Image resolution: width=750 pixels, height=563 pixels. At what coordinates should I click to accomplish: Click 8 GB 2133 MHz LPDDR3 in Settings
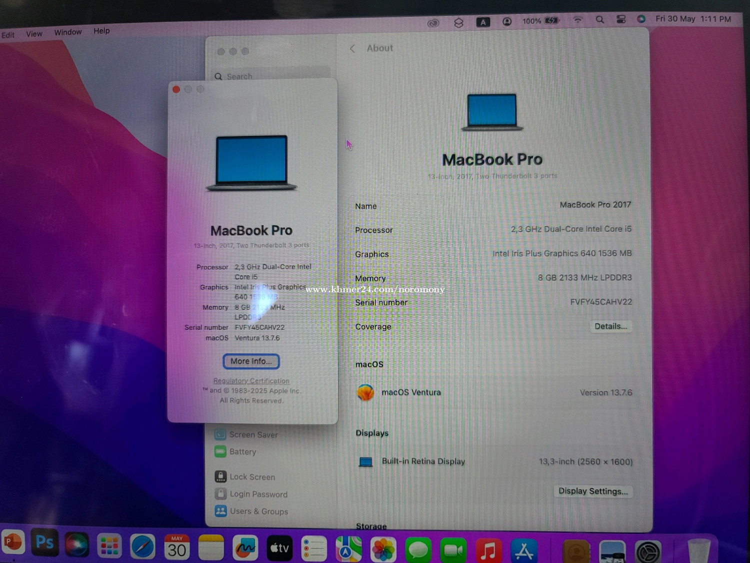[x=585, y=277]
